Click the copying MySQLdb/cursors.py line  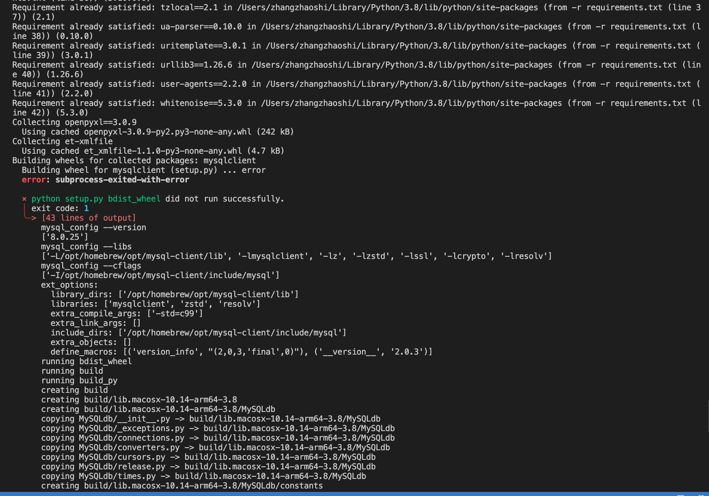pyautogui.click(x=208, y=457)
